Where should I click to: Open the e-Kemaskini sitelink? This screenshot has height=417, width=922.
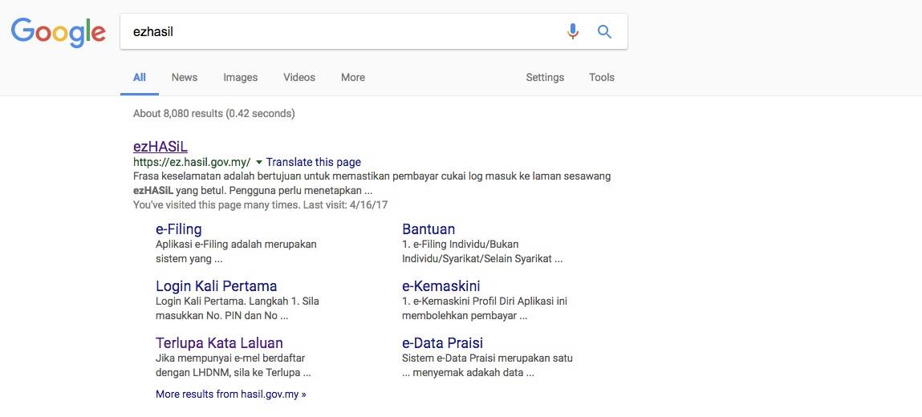pos(441,286)
